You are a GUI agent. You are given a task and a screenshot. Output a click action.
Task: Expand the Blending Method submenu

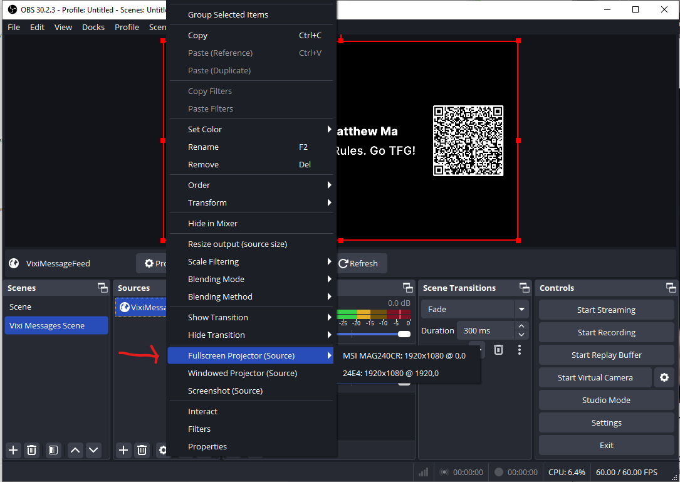coord(251,296)
